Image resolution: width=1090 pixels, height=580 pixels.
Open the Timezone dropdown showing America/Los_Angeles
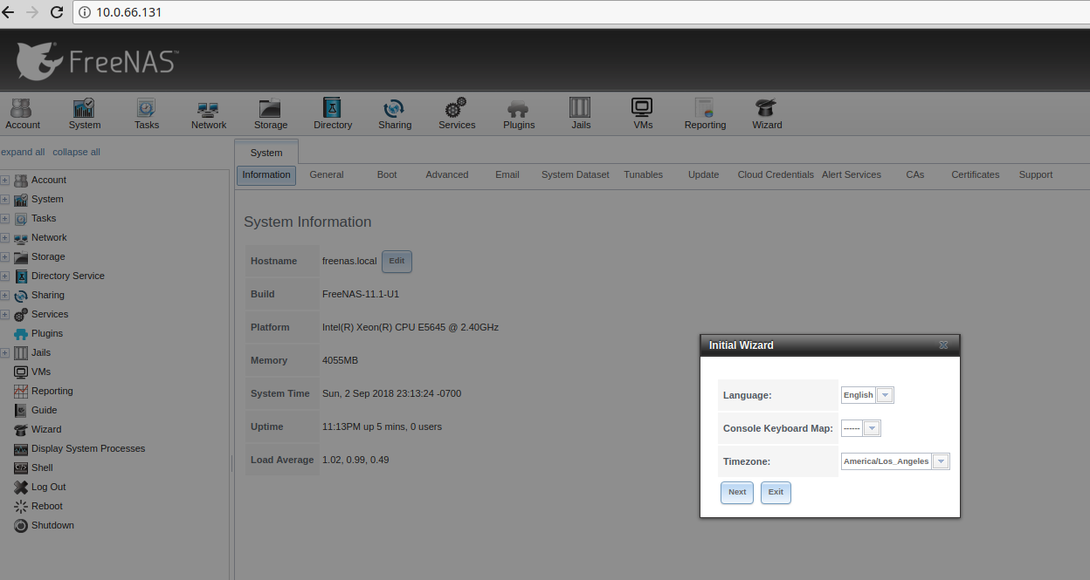point(941,461)
